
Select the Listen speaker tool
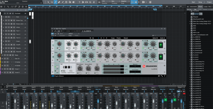click(74, 2)
